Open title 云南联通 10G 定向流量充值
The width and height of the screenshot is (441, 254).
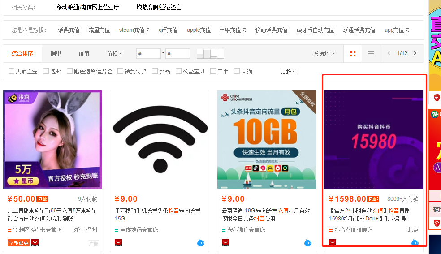(266, 215)
